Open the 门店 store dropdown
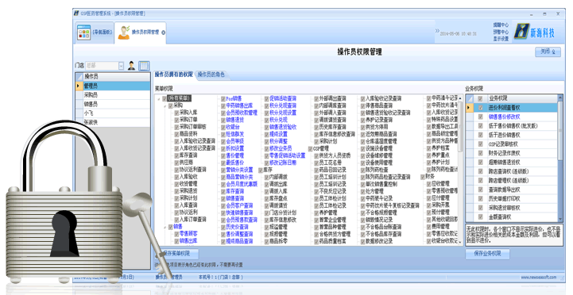Viewport: 573px width, 295px height. coord(121,66)
